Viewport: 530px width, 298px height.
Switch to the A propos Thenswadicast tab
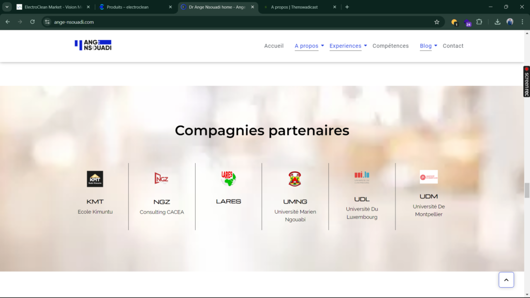tap(300, 7)
